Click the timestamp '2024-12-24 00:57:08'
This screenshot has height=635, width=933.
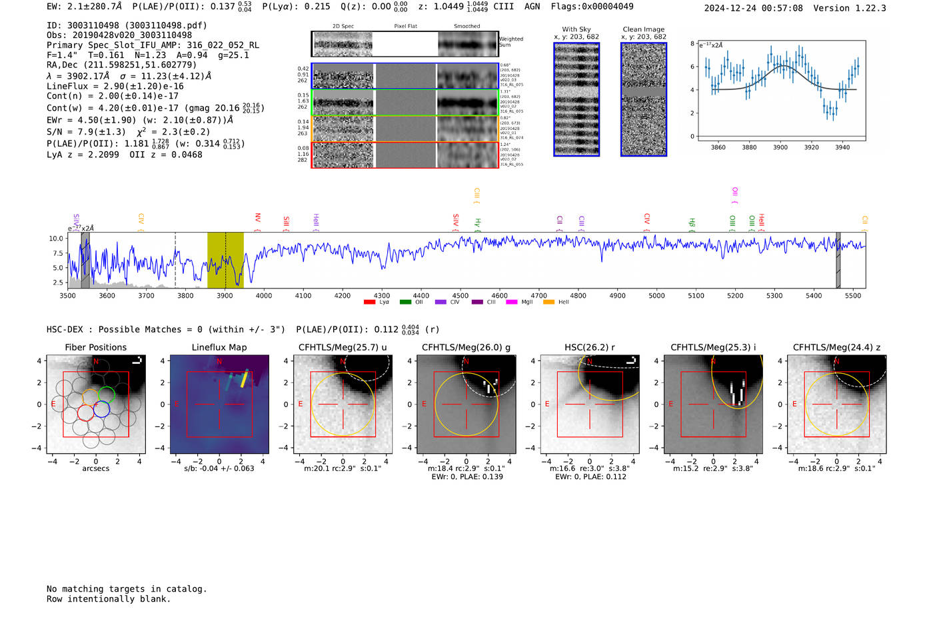click(754, 9)
